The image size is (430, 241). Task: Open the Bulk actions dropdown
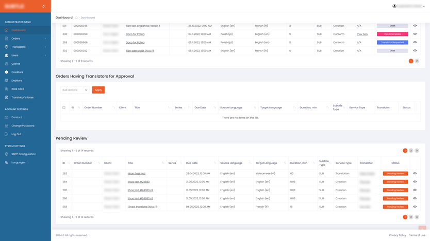(x=75, y=90)
